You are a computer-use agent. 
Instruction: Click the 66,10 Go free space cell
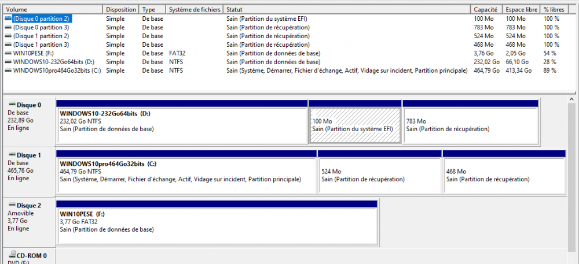pos(517,62)
